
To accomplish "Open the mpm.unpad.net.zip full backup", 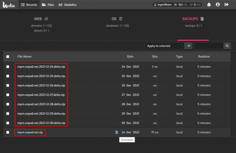I will click(x=30, y=132).
